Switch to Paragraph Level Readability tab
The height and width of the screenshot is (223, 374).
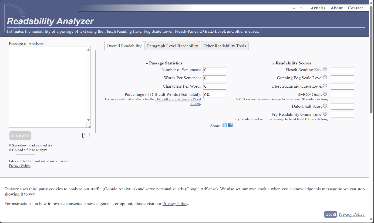pyautogui.click(x=172, y=46)
